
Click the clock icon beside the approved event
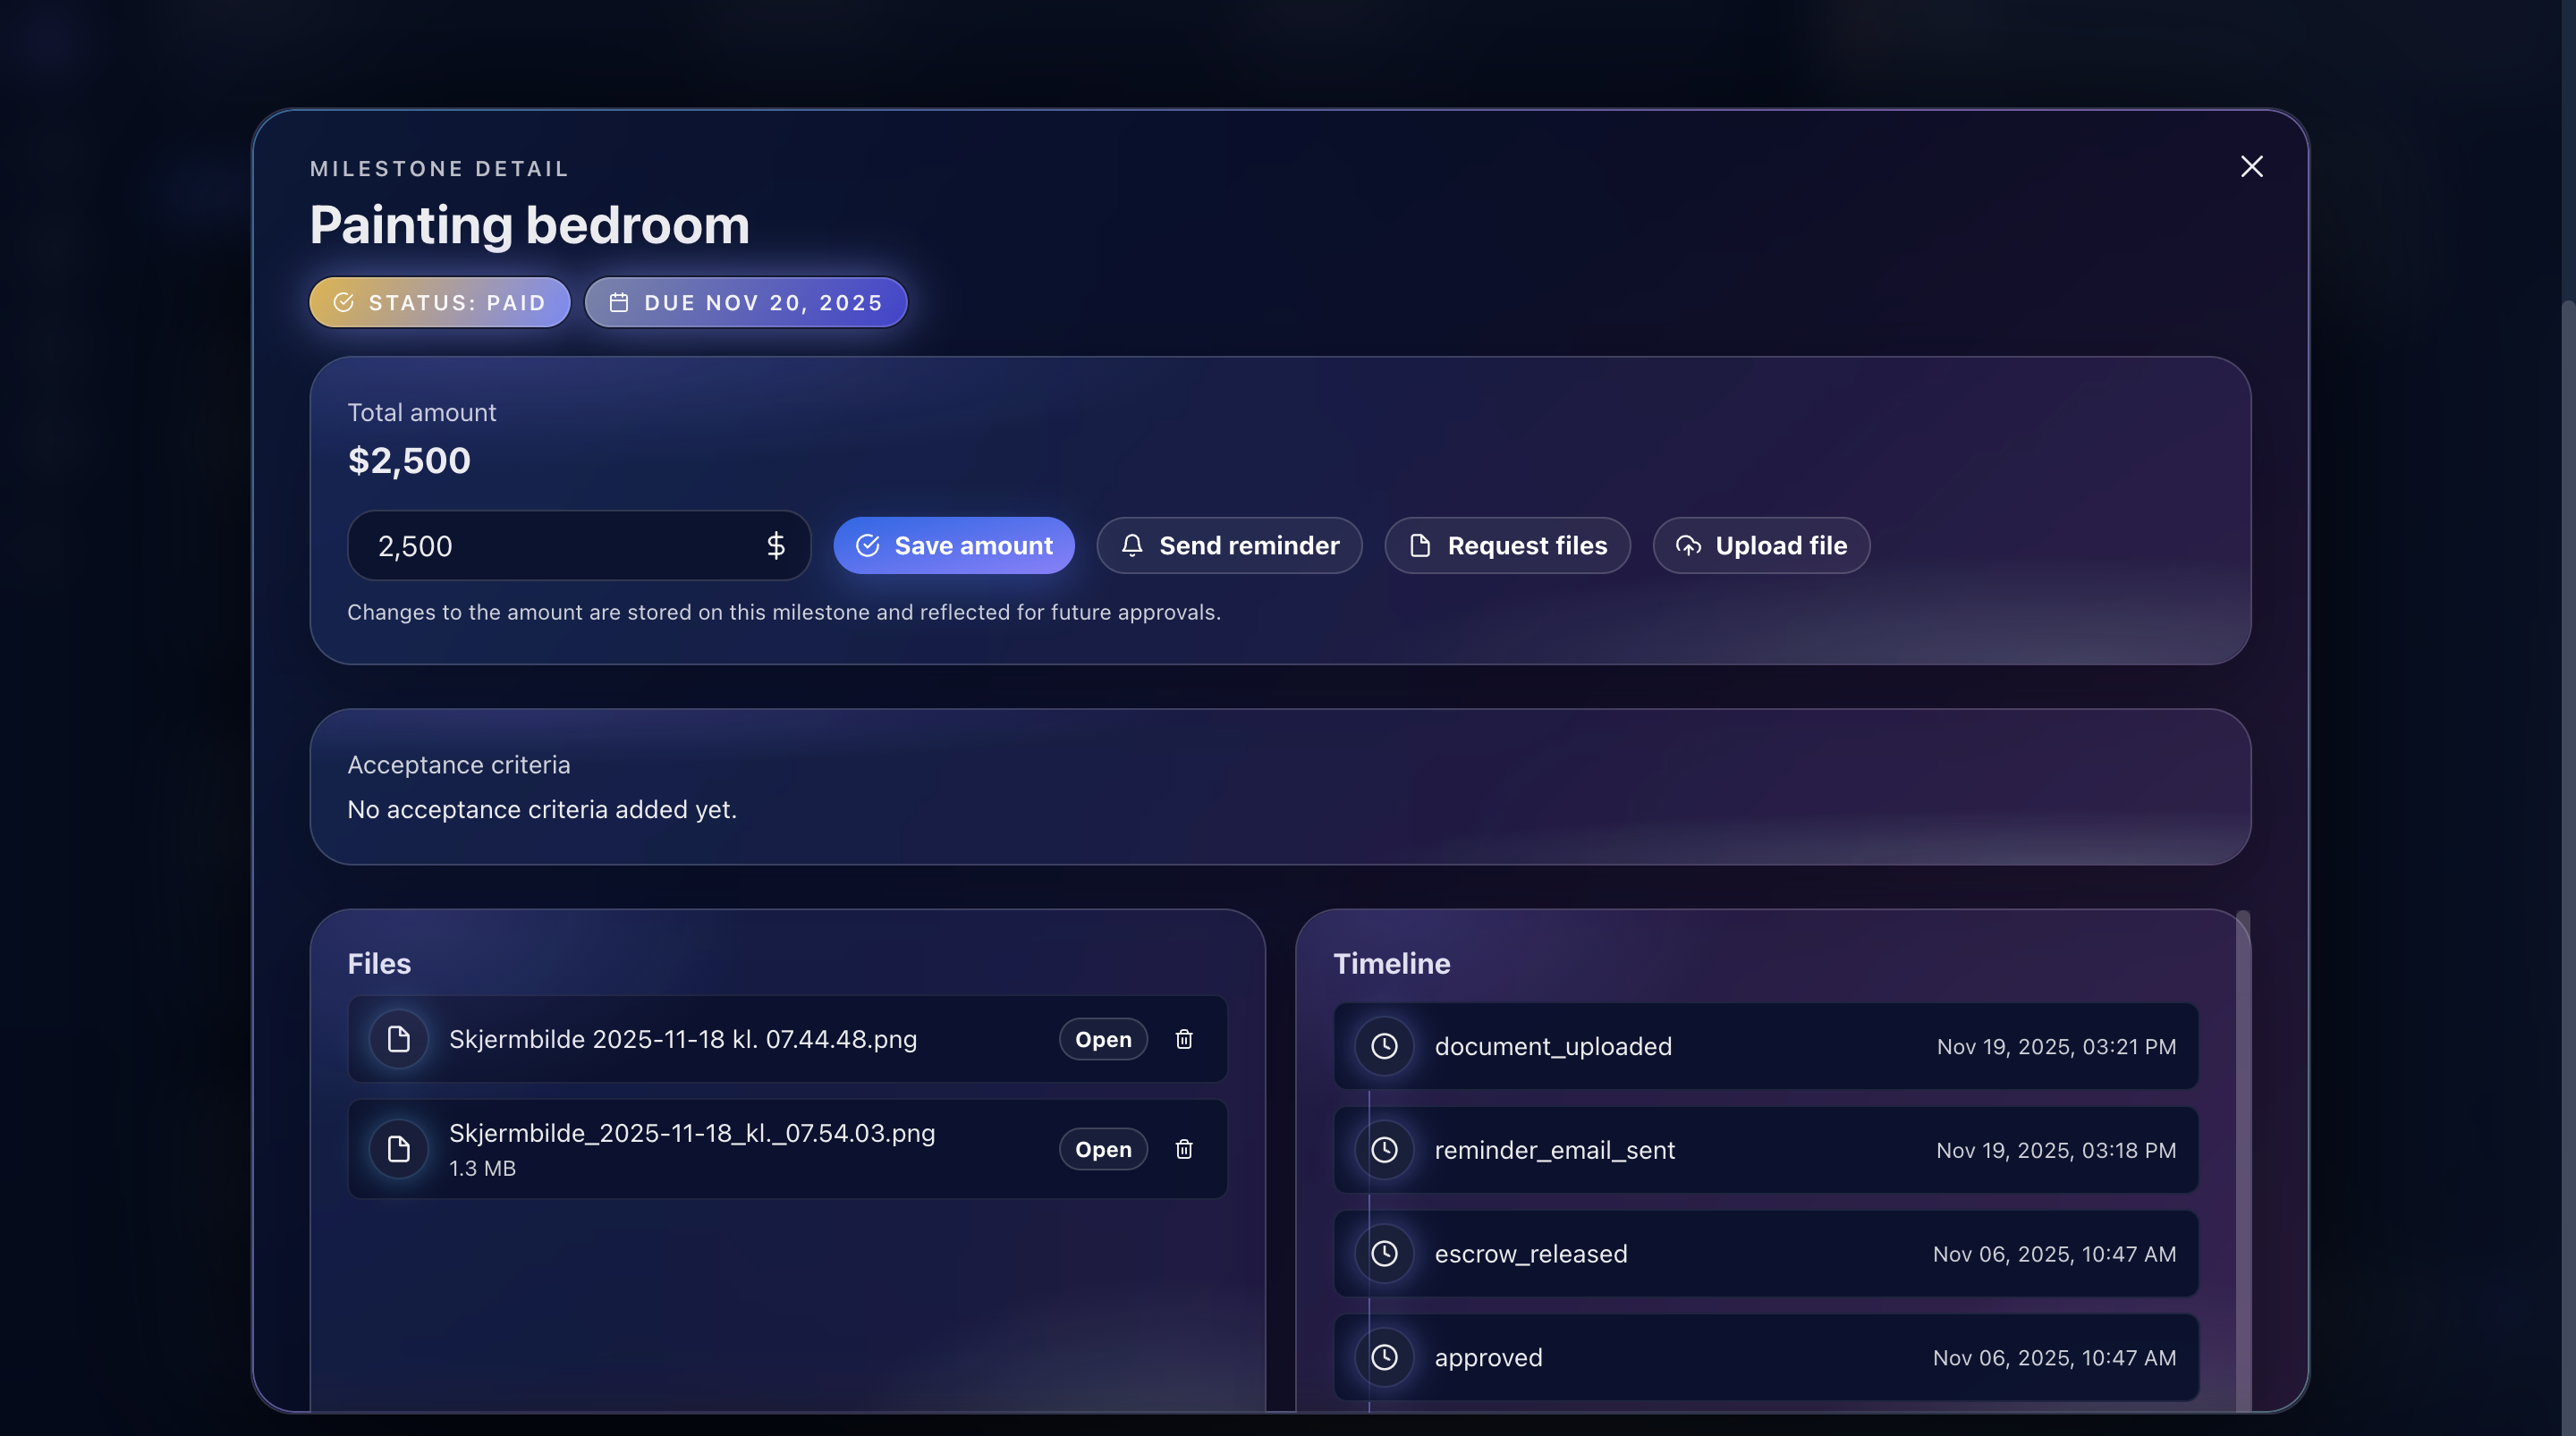1384,1357
